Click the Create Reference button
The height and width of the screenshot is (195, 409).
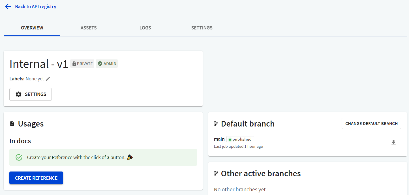tap(36, 178)
